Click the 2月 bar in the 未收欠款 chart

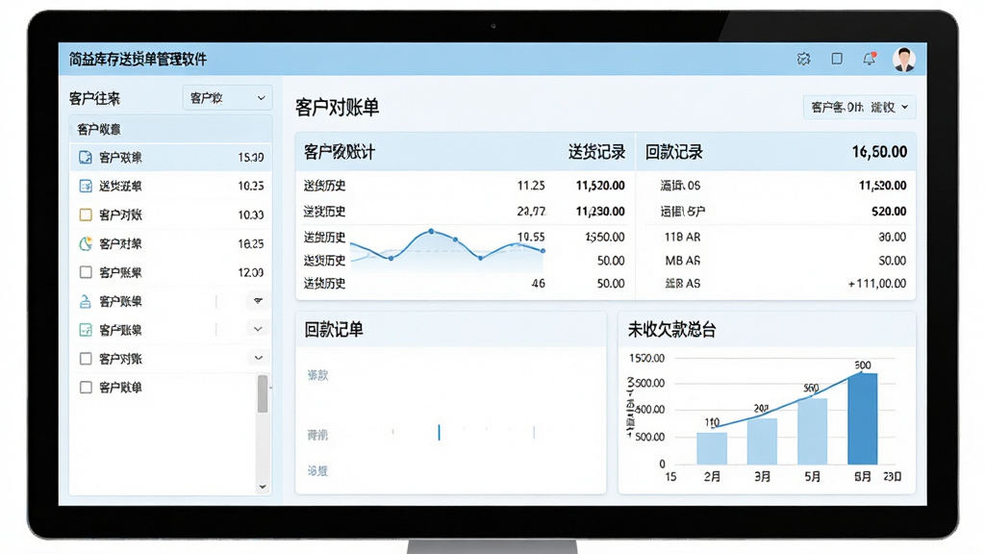point(712,448)
